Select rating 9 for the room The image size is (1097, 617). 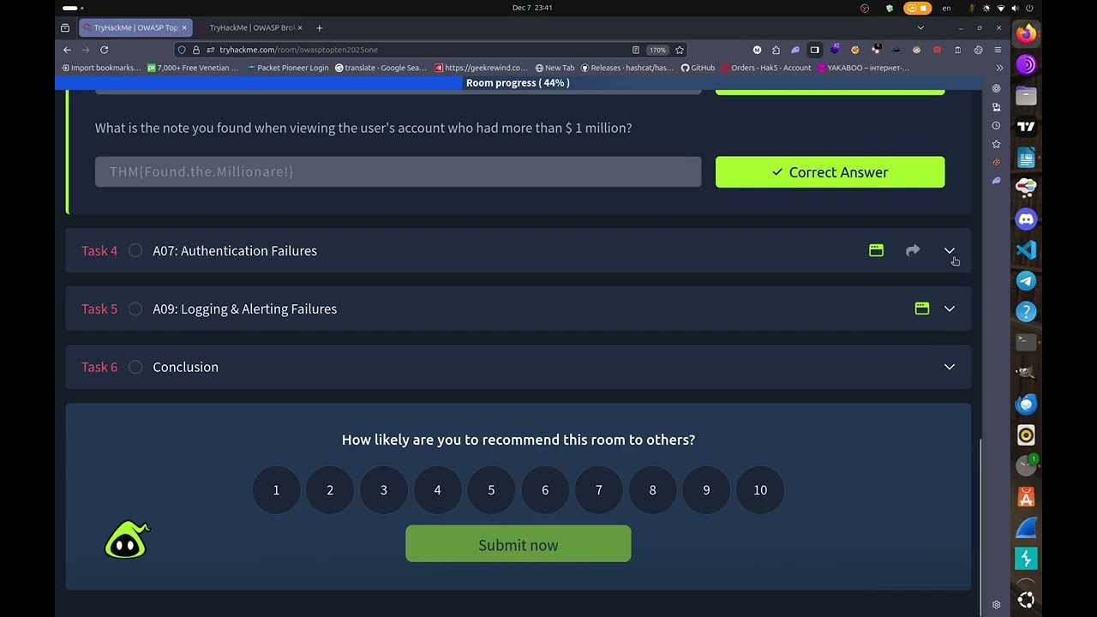tap(706, 490)
